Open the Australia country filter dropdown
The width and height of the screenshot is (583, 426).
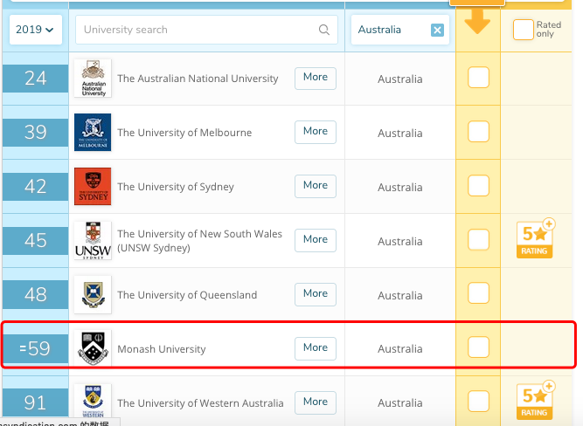pyautogui.click(x=391, y=30)
